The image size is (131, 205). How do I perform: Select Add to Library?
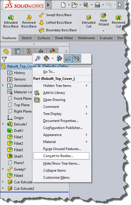pyautogui.click(x=62, y=93)
